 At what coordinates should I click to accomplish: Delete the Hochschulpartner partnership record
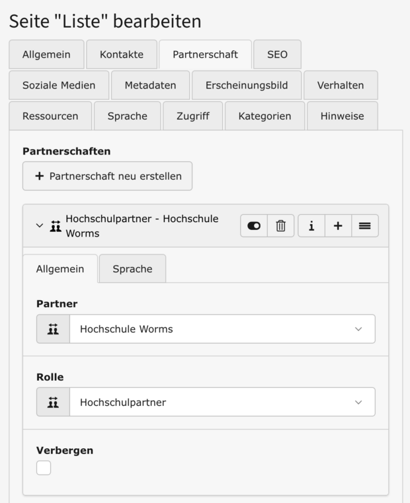point(281,226)
